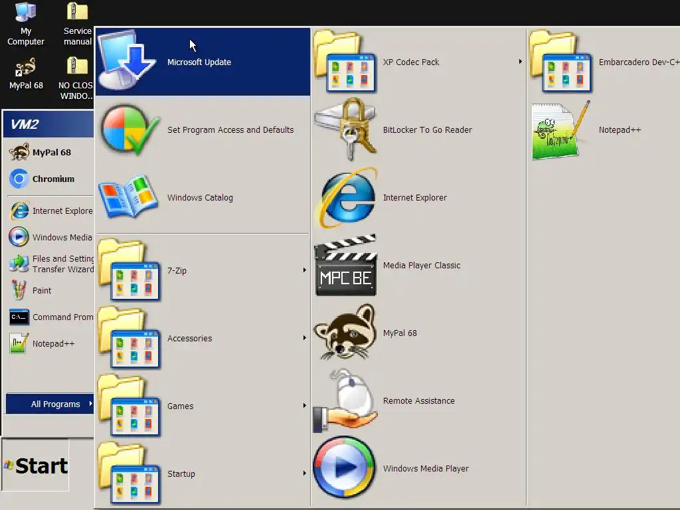The image size is (680, 510).
Task: Select the Windows Catalog menu entry text
Action: [x=200, y=197]
